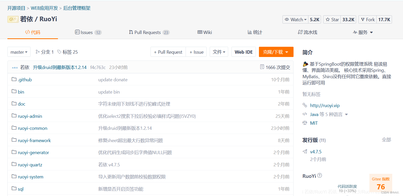
Task: Click the star icon on Star button
Action: (328, 19)
